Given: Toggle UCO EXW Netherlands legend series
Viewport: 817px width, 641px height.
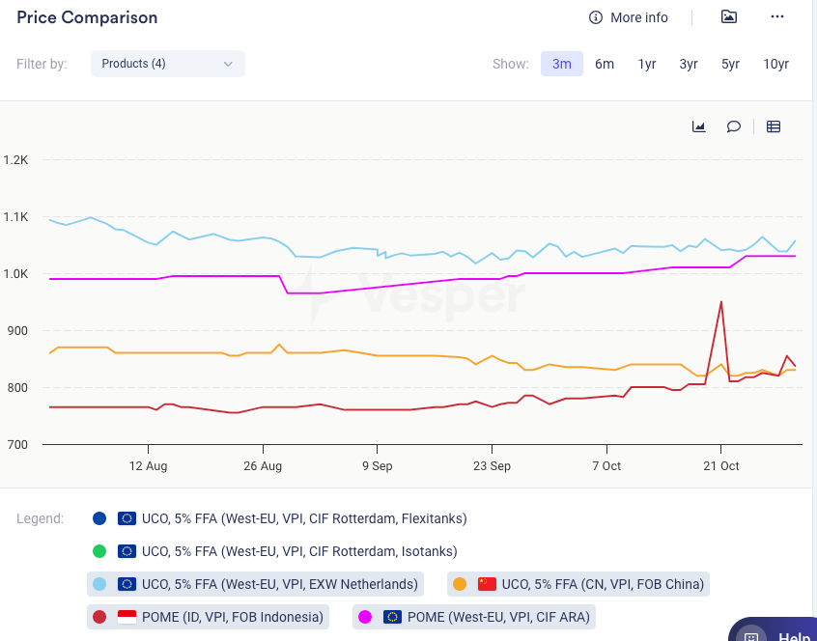Looking at the screenshot, I should [x=257, y=584].
